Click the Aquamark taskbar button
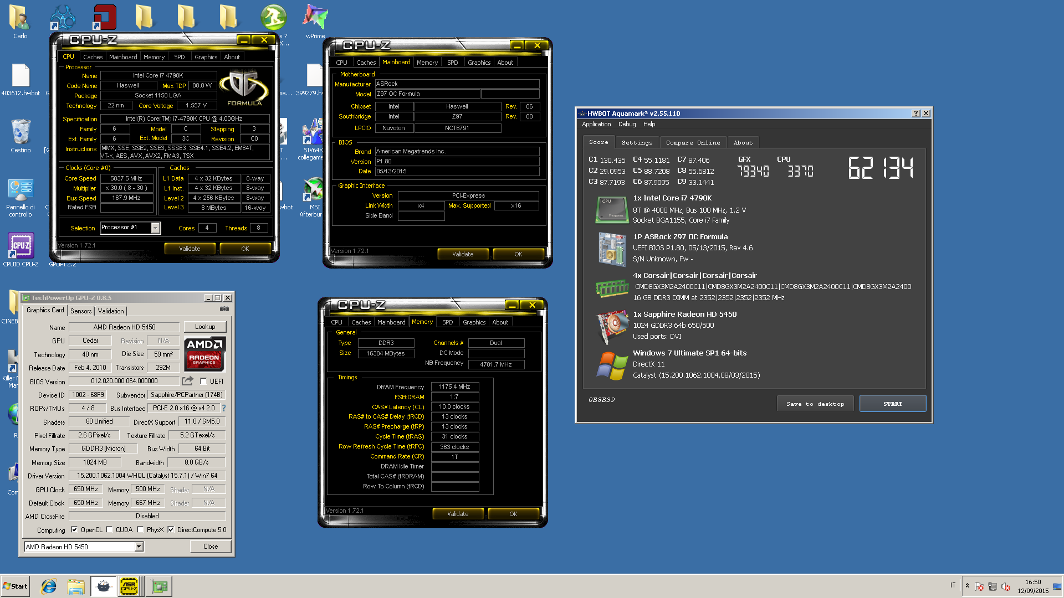Viewport: 1064px width, 598px height. (x=103, y=586)
